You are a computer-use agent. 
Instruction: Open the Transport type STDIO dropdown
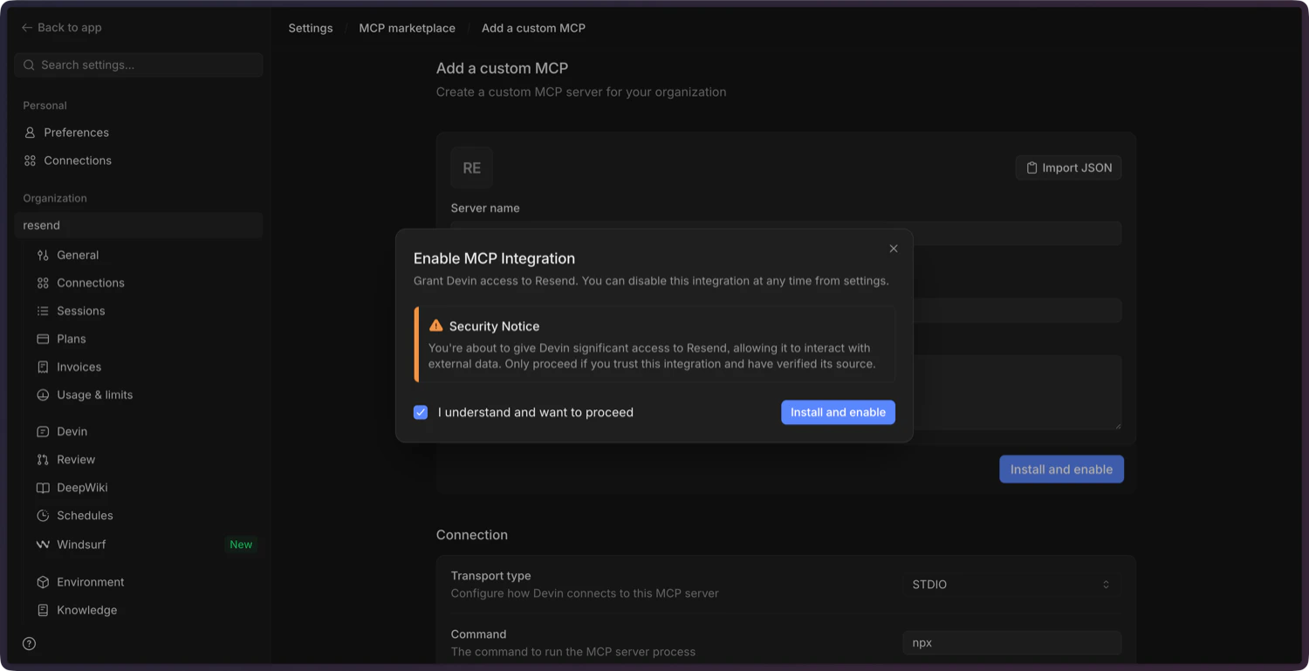click(x=1011, y=585)
